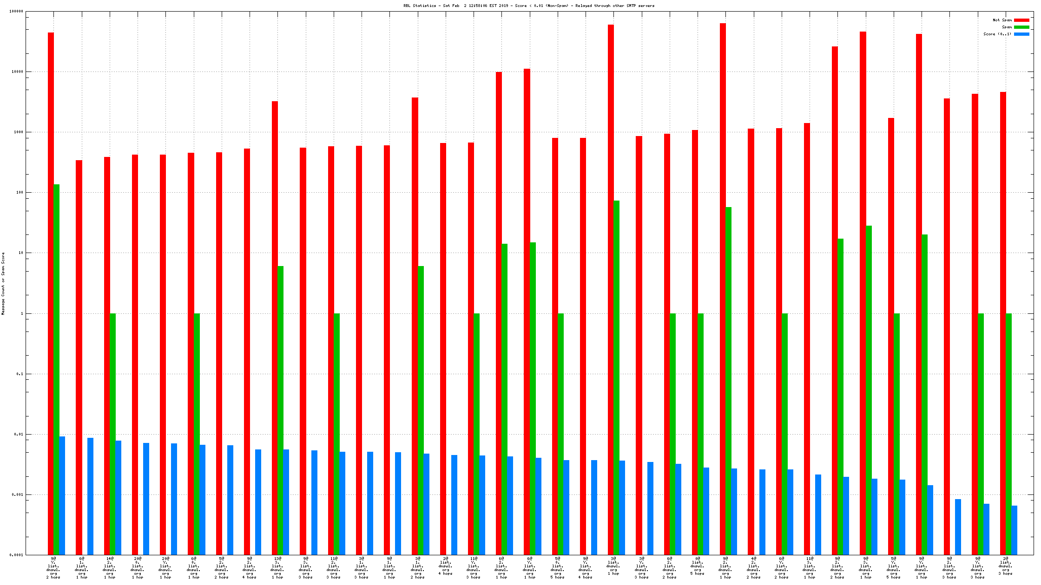Click the 100000 y-axis tick label
1041x585 pixels.
pos(16,11)
